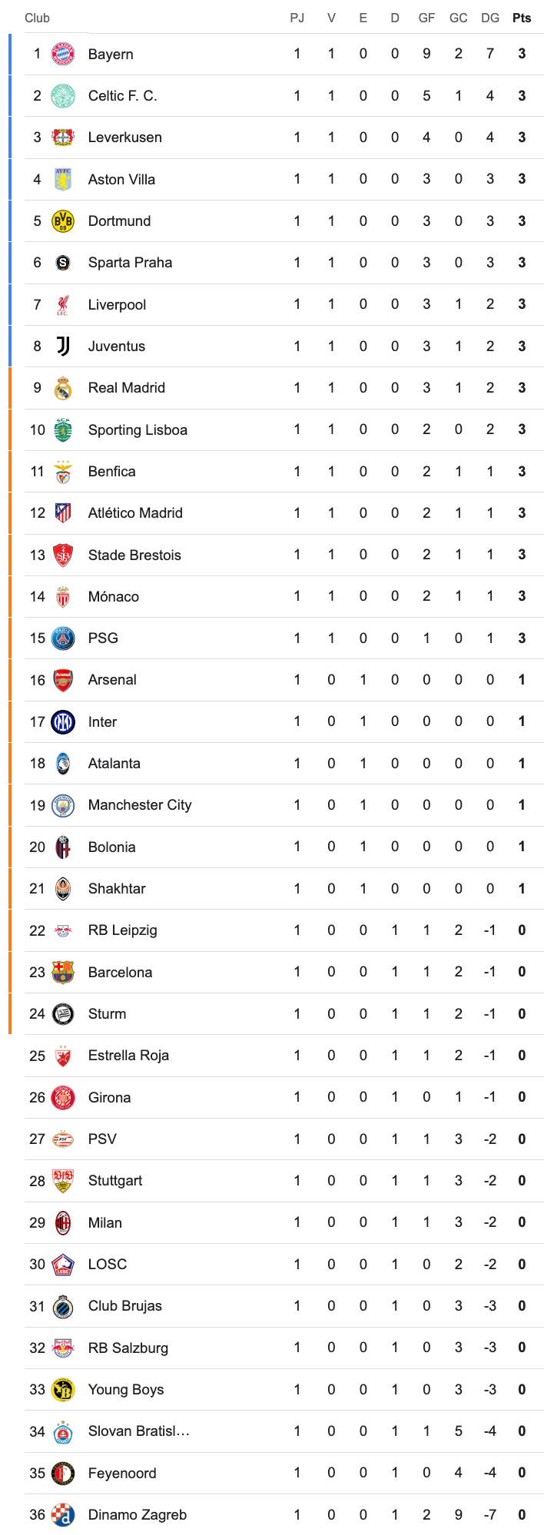Open the Manchester City team link
The image size is (544, 1535).
[x=139, y=805]
